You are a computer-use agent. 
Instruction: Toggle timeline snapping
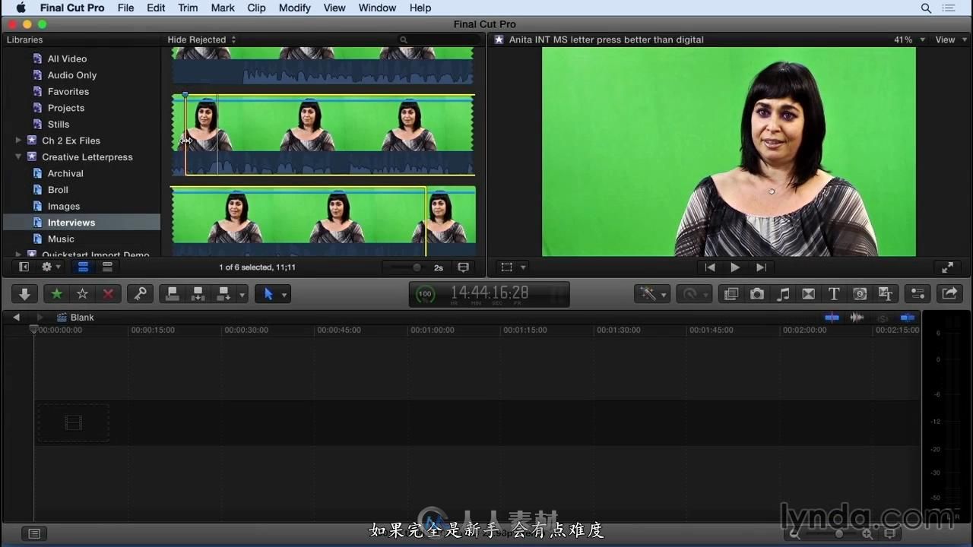[x=908, y=318]
